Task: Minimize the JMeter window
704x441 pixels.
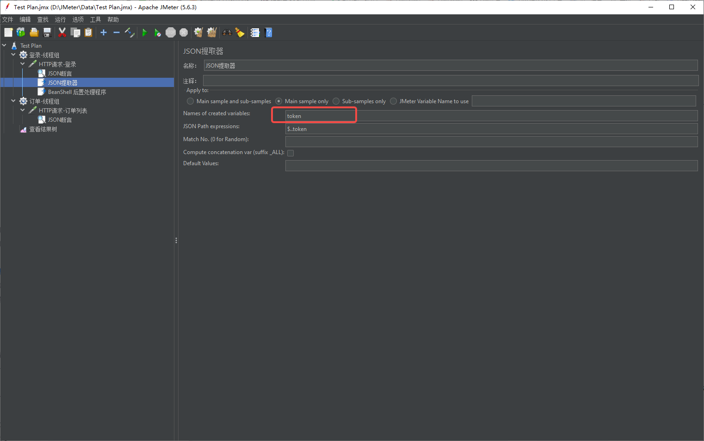Action: [x=650, y=7]
